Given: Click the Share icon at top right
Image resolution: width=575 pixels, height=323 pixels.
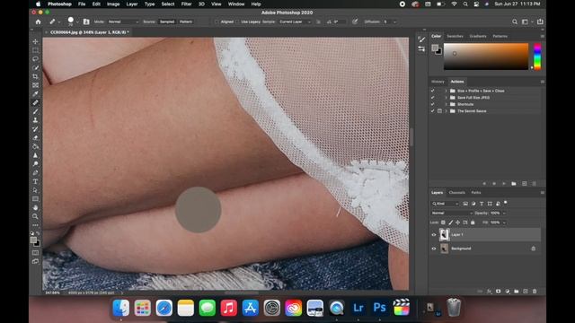Looking at the screenshot, I should pyautogui.click(x=540, y=22).
